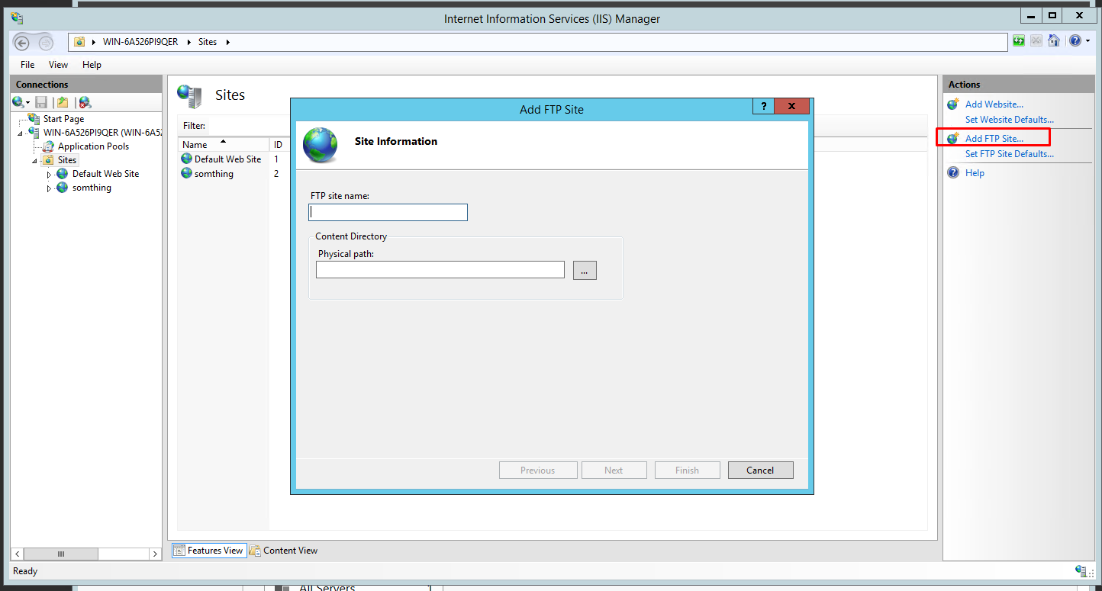Click the green Refresh page icon
1102x591 pixels.
tap(1019, 41)
